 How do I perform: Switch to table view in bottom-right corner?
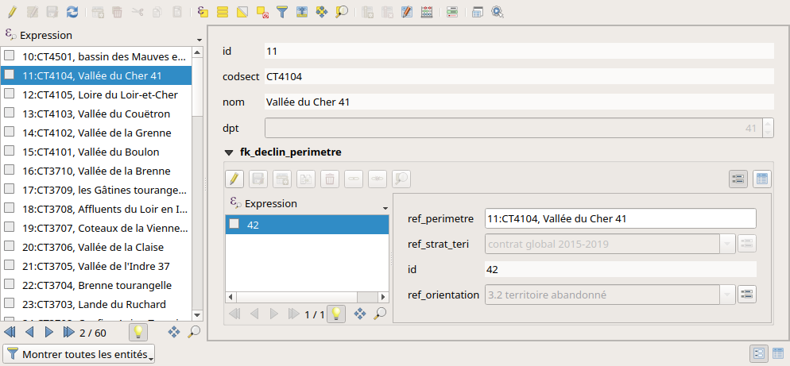click(x=778, y=353)
